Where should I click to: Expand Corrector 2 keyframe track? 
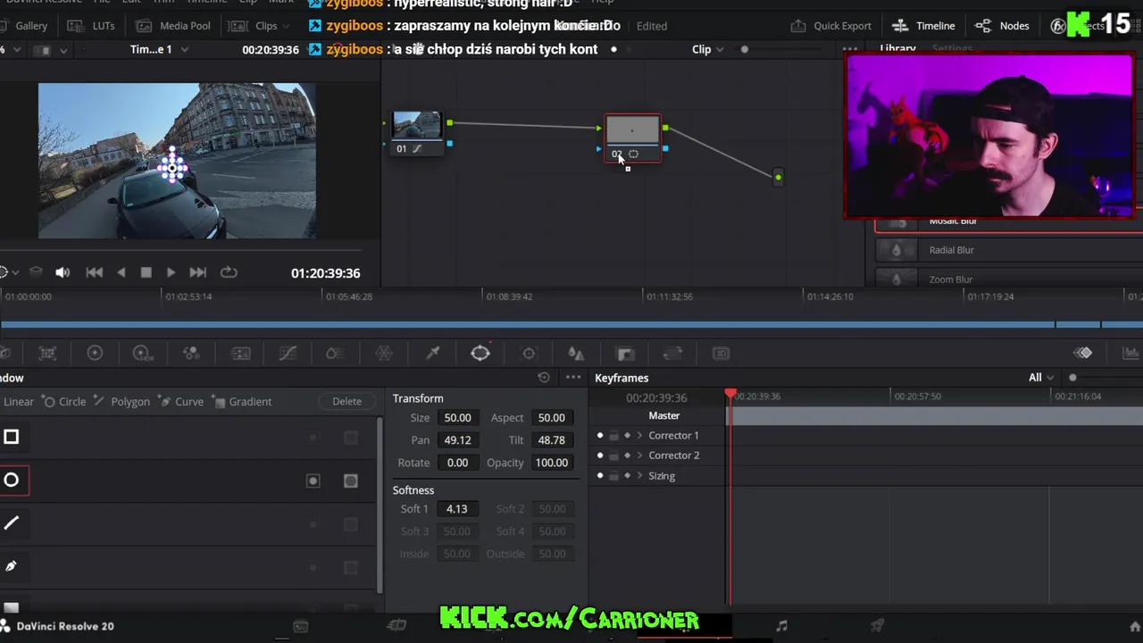(x=639, y=455)
